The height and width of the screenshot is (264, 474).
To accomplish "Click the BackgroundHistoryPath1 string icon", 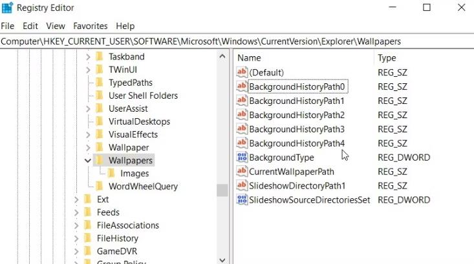I will click(242, 101).
